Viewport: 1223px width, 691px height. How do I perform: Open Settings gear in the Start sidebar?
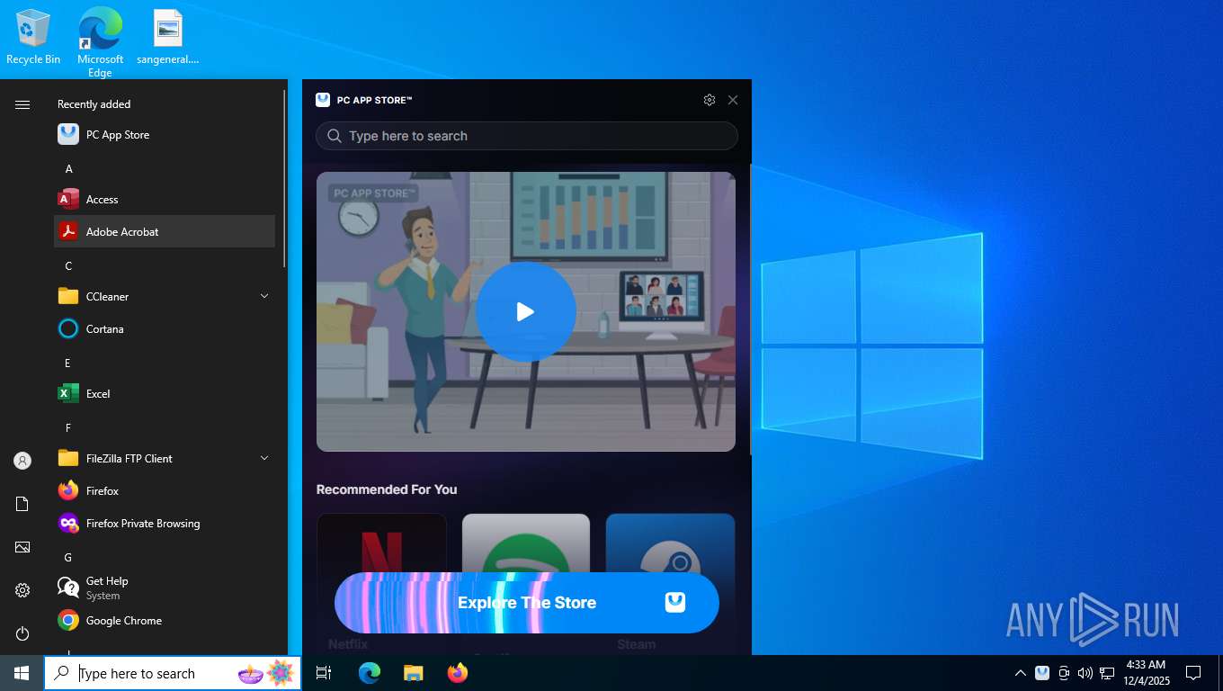pos(22,590)
